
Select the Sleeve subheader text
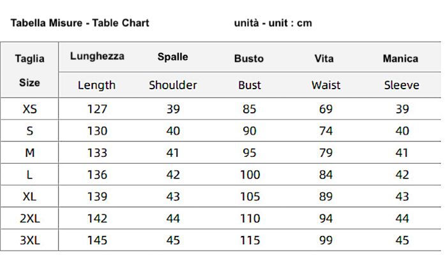point(402,85)
